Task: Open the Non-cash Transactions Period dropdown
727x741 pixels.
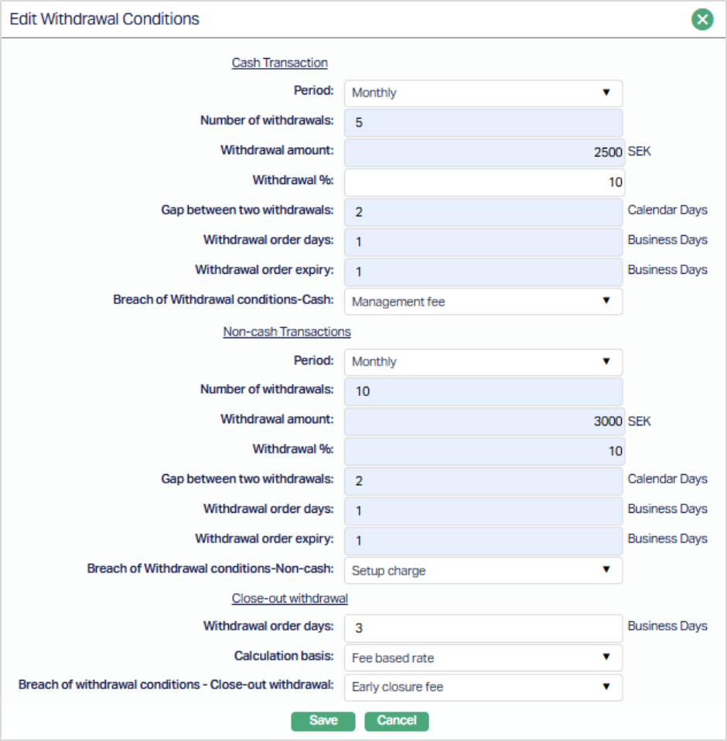Action: pos(483,362)
